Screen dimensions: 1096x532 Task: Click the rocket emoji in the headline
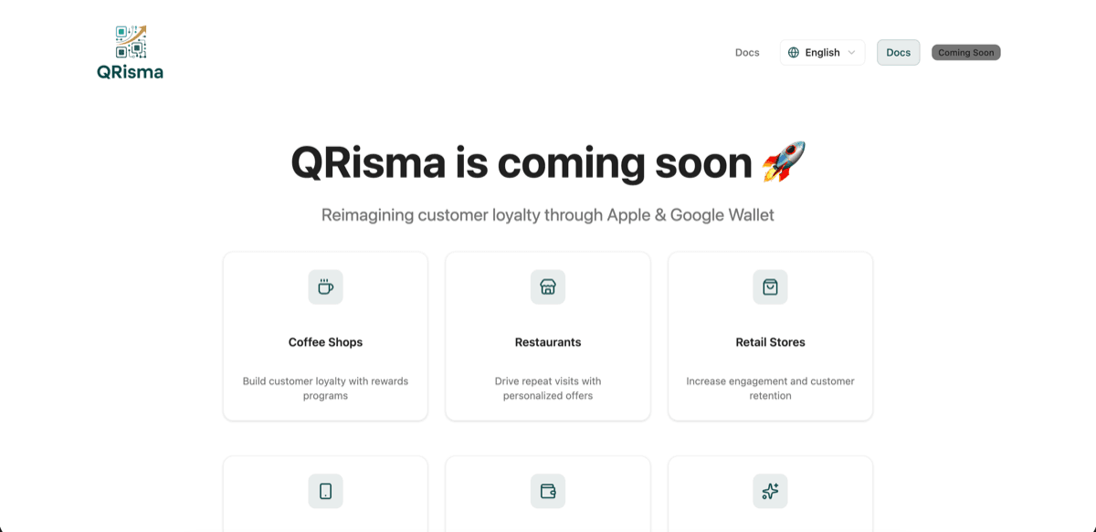point(784,162)
